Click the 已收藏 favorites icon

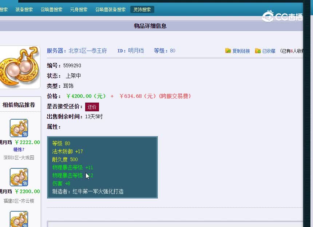pos(258,51)
